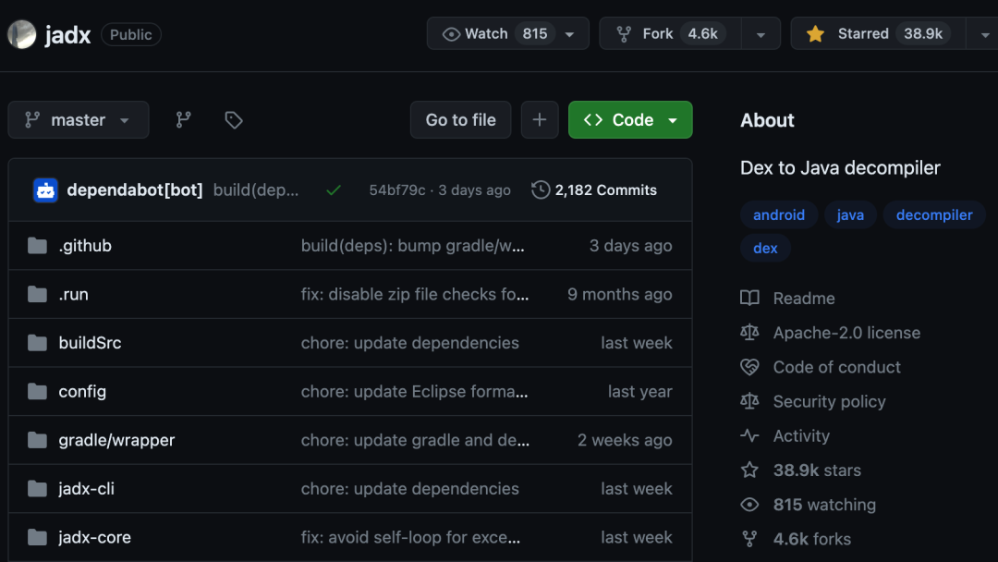Click the fork icon beside 4.6k forks
Image resolution: width=998 pixels, height=562 pixels.
tap(749, 539)
